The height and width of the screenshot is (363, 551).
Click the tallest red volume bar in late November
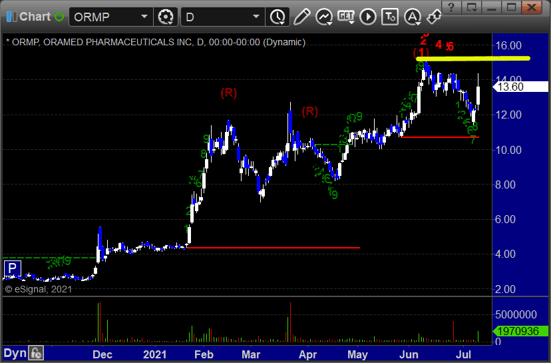point(100,322)
